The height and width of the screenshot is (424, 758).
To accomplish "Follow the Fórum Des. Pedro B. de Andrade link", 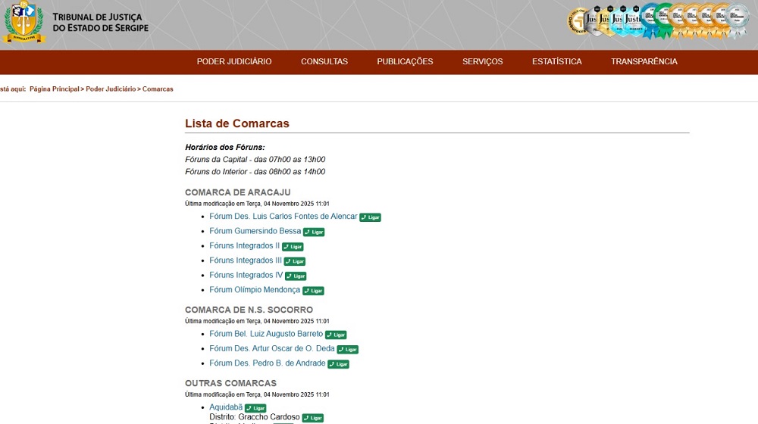I will click(x=267, y=363).
